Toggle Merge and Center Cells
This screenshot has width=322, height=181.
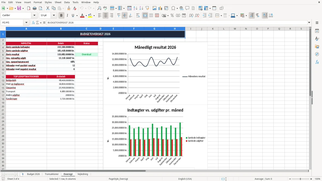[145, 16]
